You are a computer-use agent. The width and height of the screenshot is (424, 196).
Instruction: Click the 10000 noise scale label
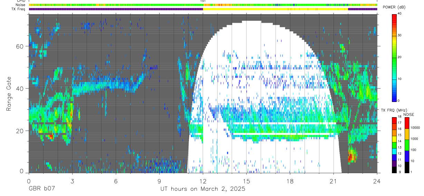415,128
